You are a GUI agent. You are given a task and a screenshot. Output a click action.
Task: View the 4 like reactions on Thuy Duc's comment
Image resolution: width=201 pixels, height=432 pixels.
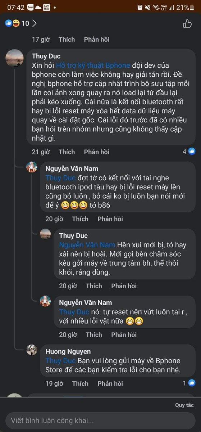(189, 152)
